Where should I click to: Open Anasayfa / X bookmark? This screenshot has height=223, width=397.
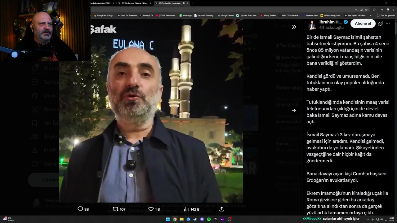146,15
